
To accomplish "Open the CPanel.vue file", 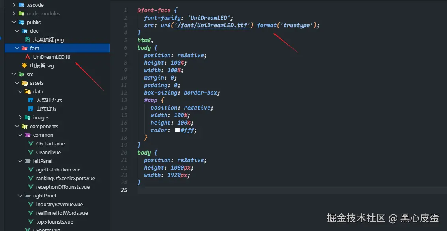I will tap(48, 153).
